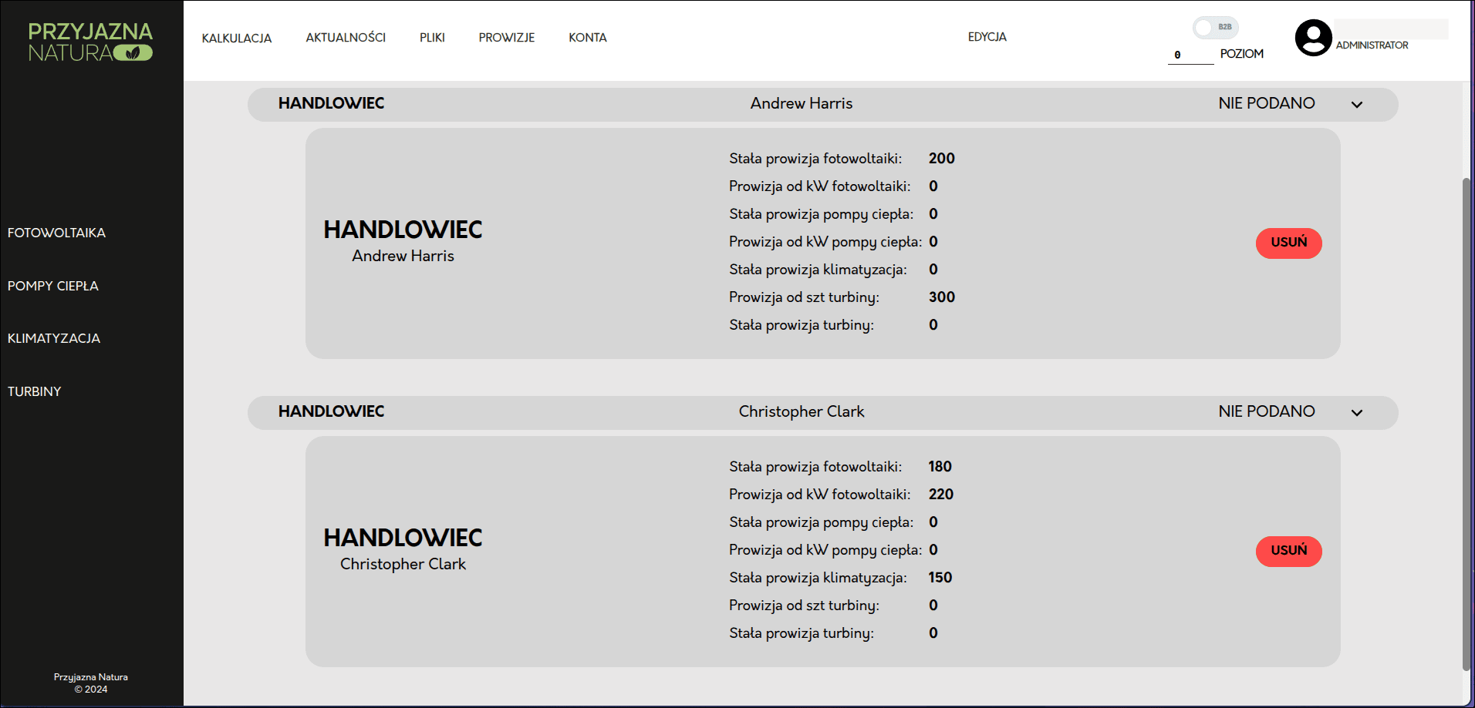Expand Andrew Harris's section chevron

[x=1358, y=104]
